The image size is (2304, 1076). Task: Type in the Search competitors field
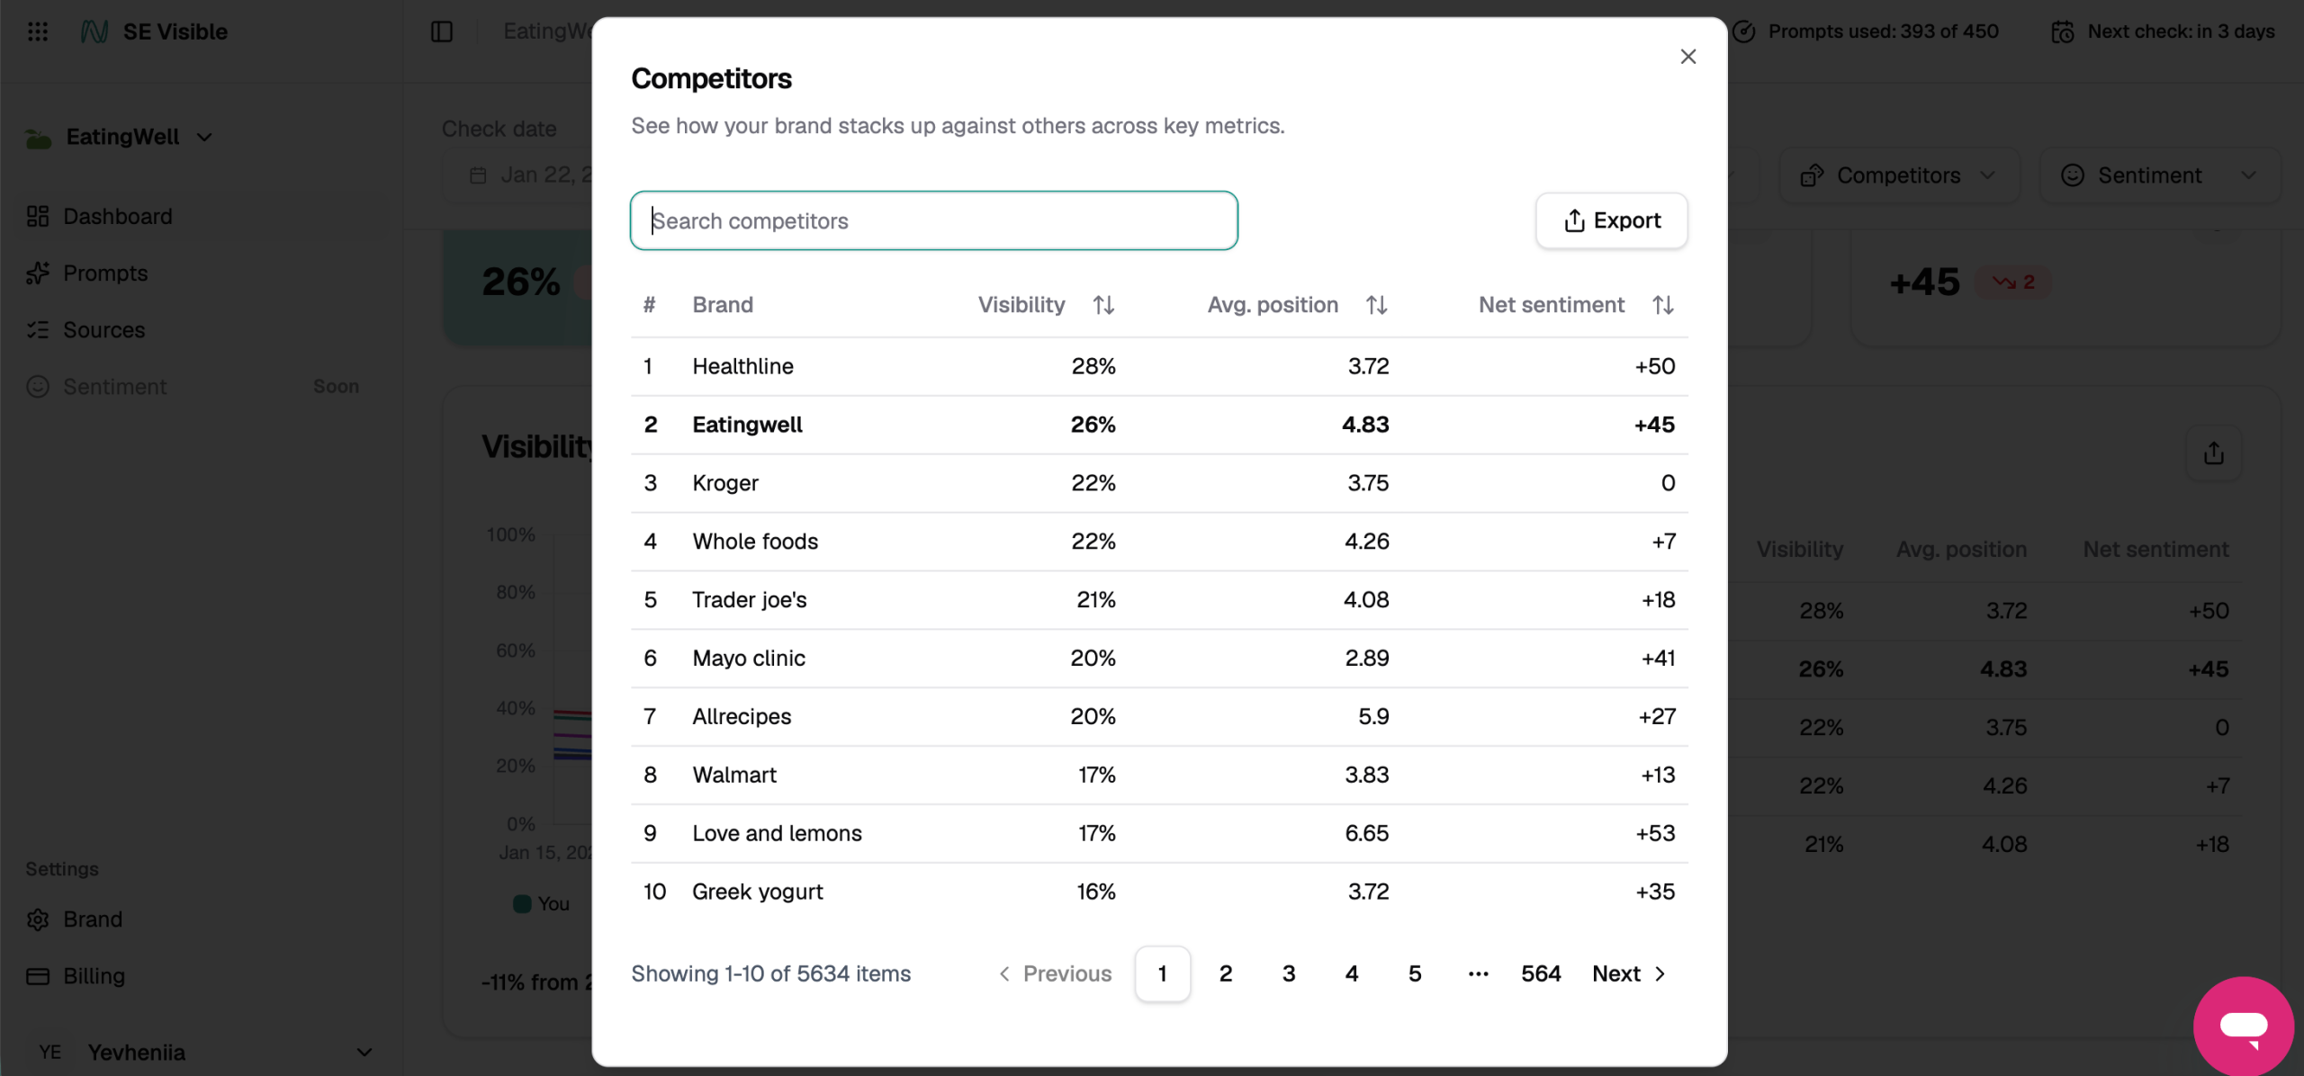[x=933, y=220]
